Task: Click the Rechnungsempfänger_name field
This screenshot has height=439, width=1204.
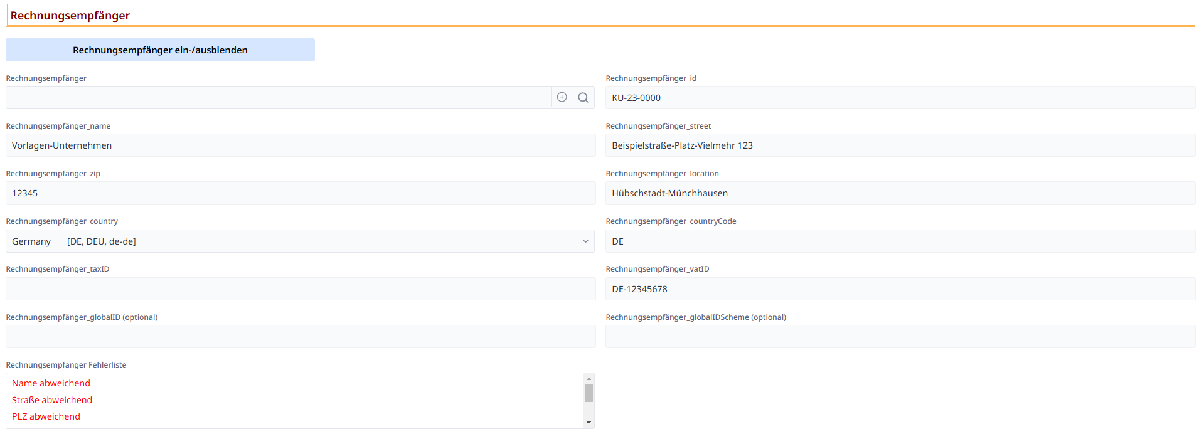Action: tap(300, 145)
